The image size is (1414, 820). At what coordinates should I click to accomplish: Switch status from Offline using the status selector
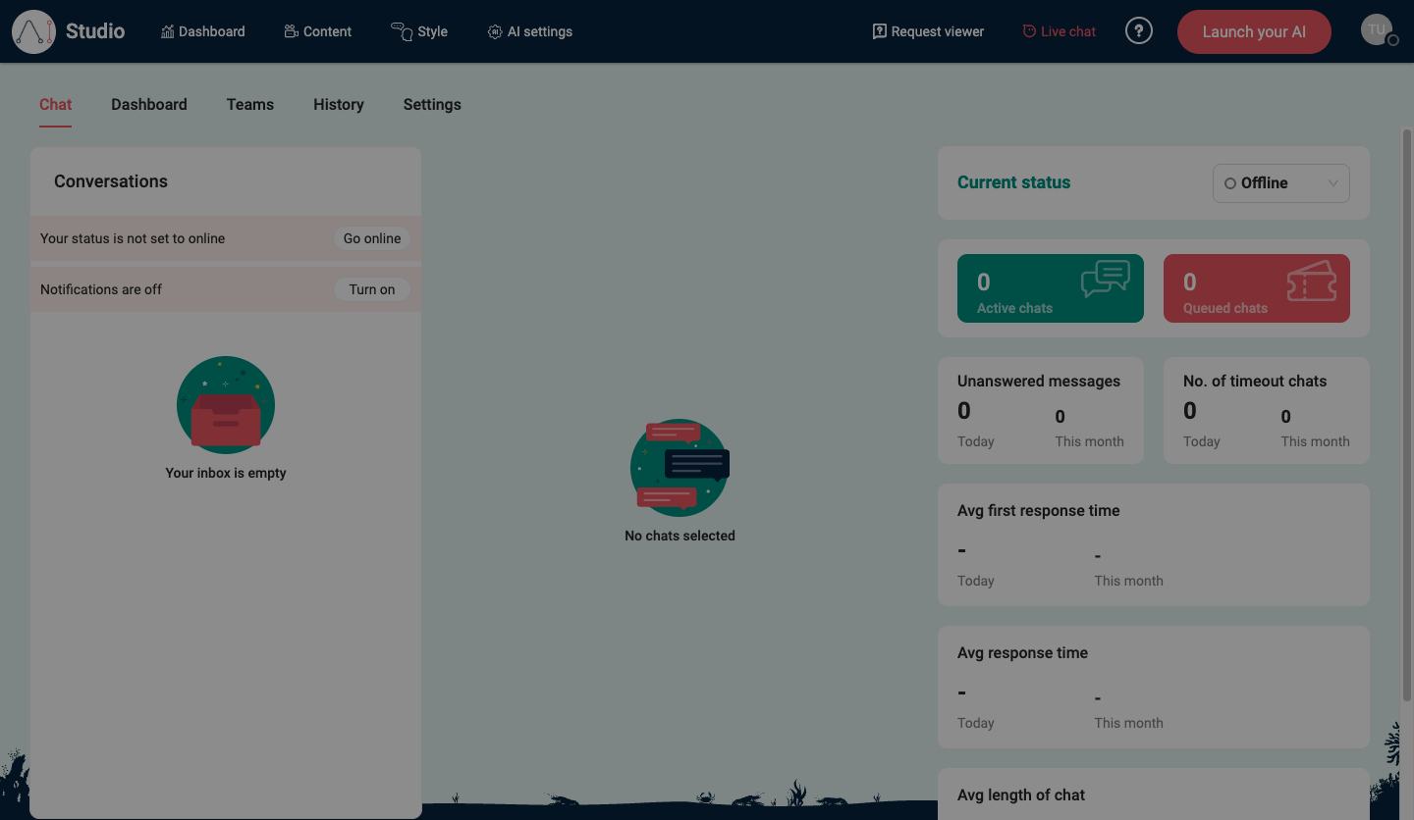1280,182
